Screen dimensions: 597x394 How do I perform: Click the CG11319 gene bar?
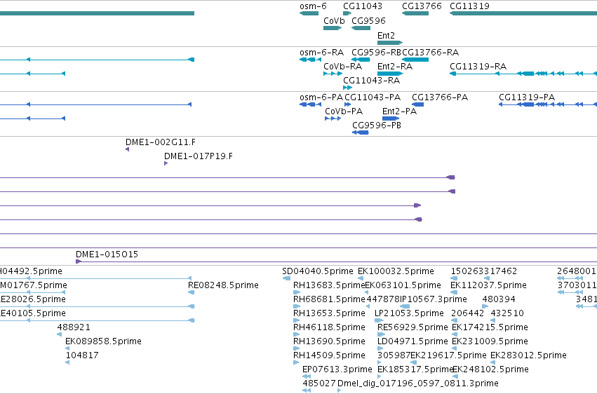[523, 13]
